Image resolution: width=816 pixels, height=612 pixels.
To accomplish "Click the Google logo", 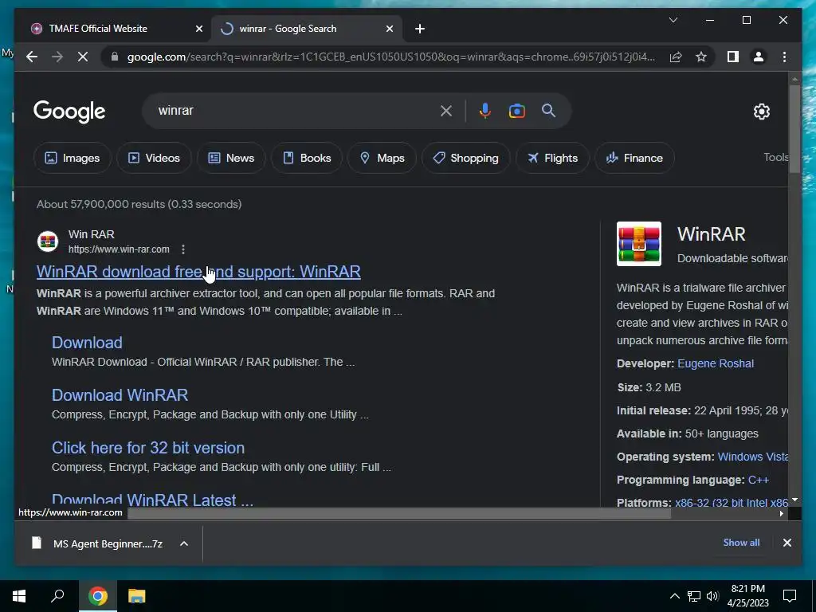I will coord(69,111).
